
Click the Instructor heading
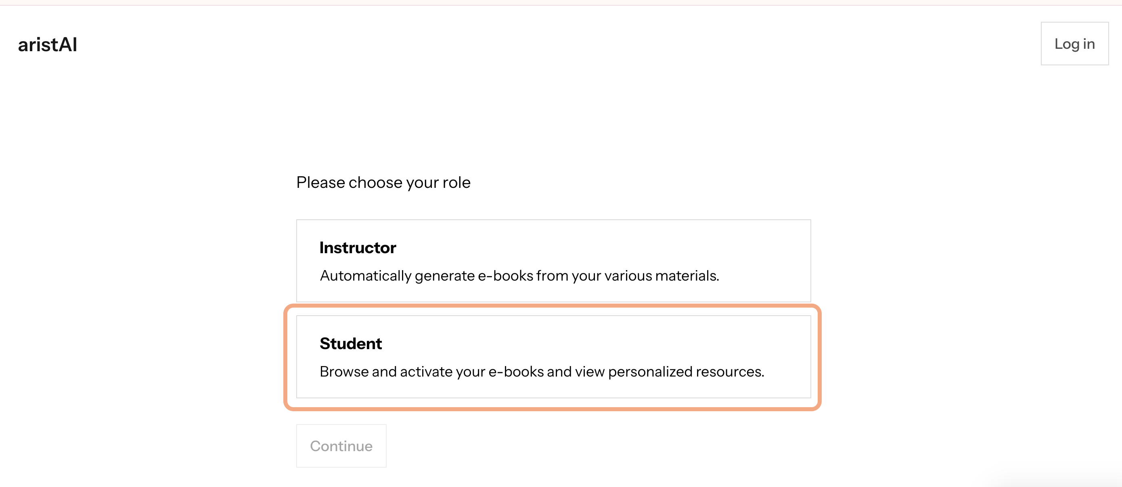click(358, 247)
